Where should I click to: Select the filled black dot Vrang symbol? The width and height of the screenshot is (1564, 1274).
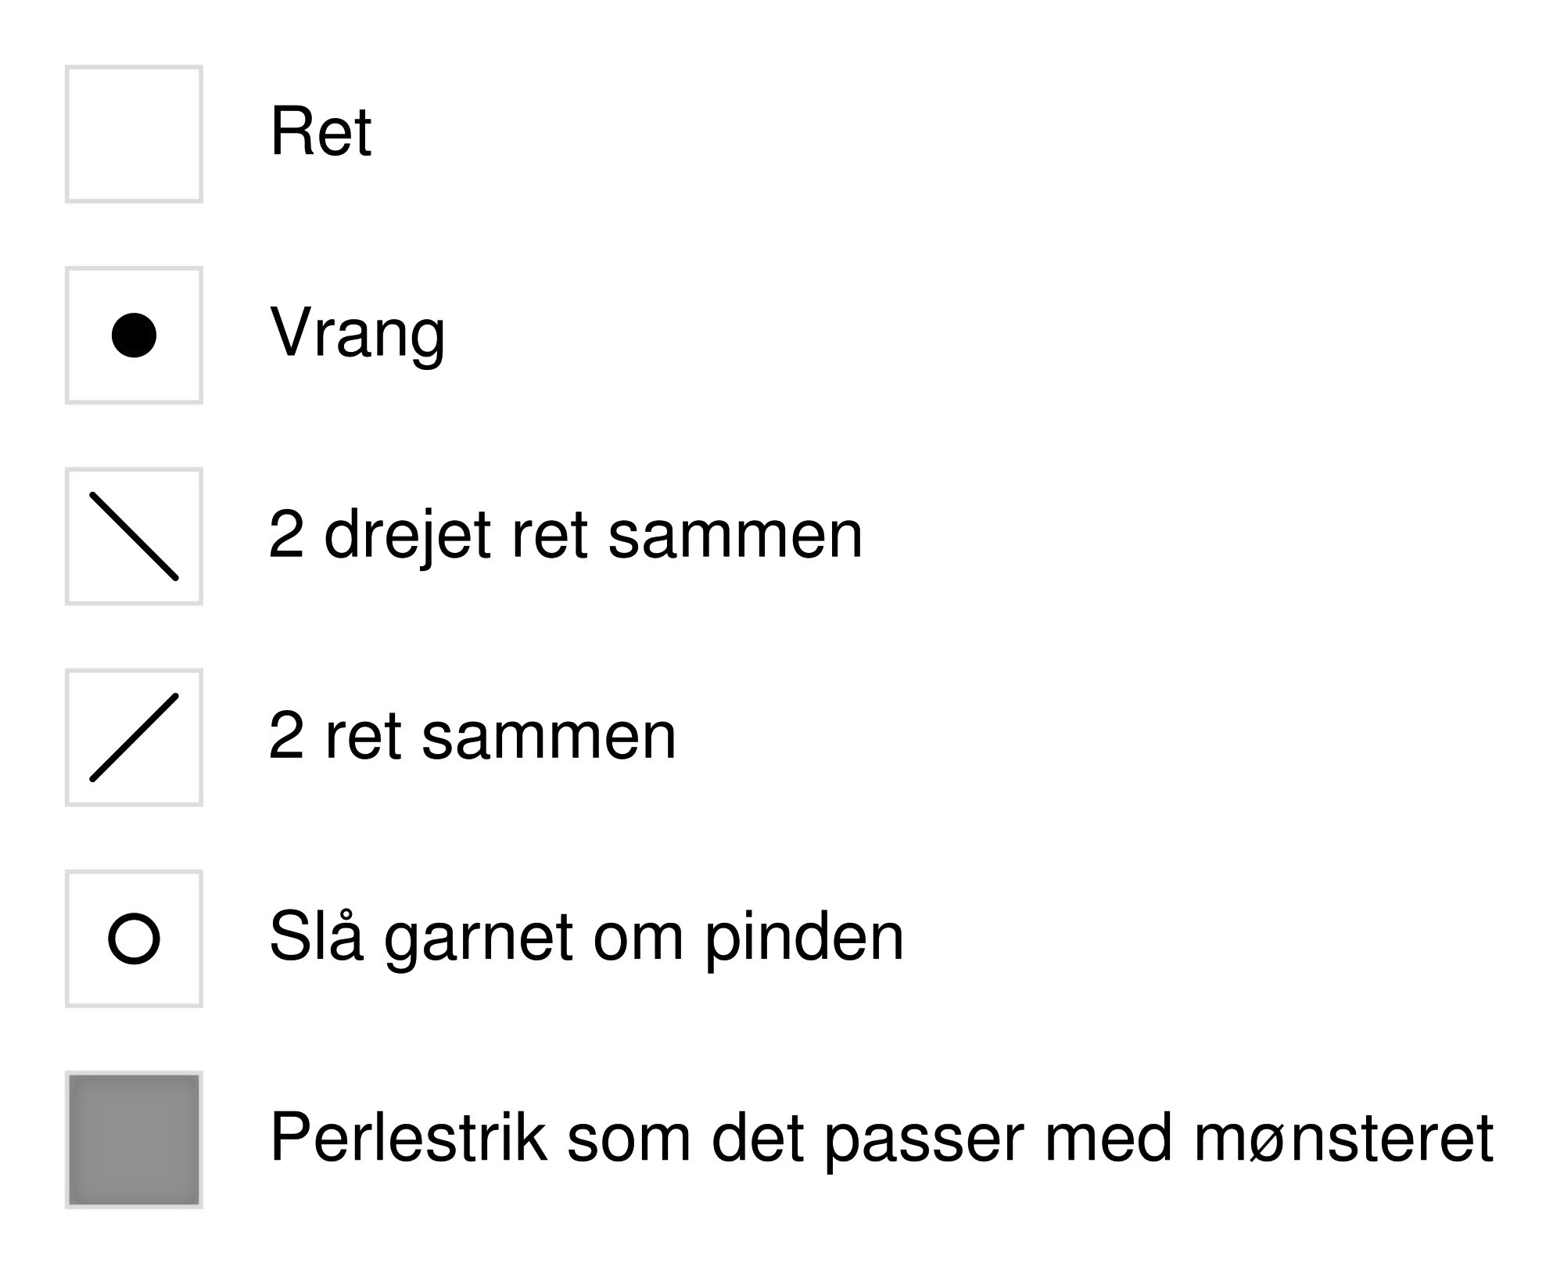point(134,335)
